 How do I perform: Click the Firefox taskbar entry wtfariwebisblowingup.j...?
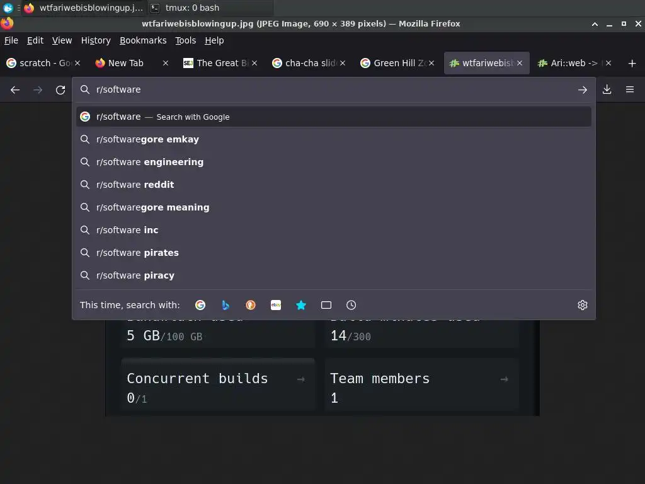[x=84, y=8]
